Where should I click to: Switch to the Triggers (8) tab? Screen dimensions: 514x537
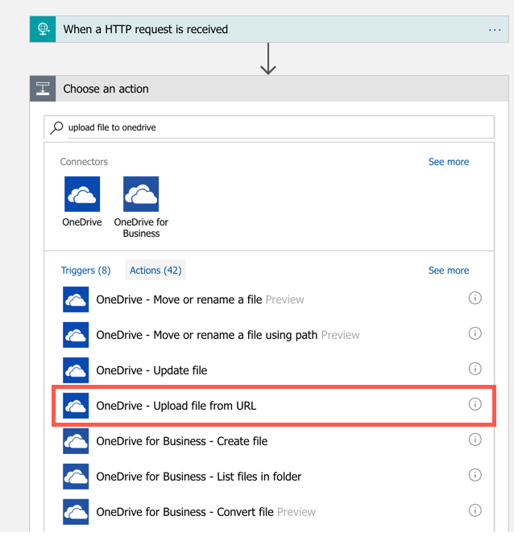85,271
